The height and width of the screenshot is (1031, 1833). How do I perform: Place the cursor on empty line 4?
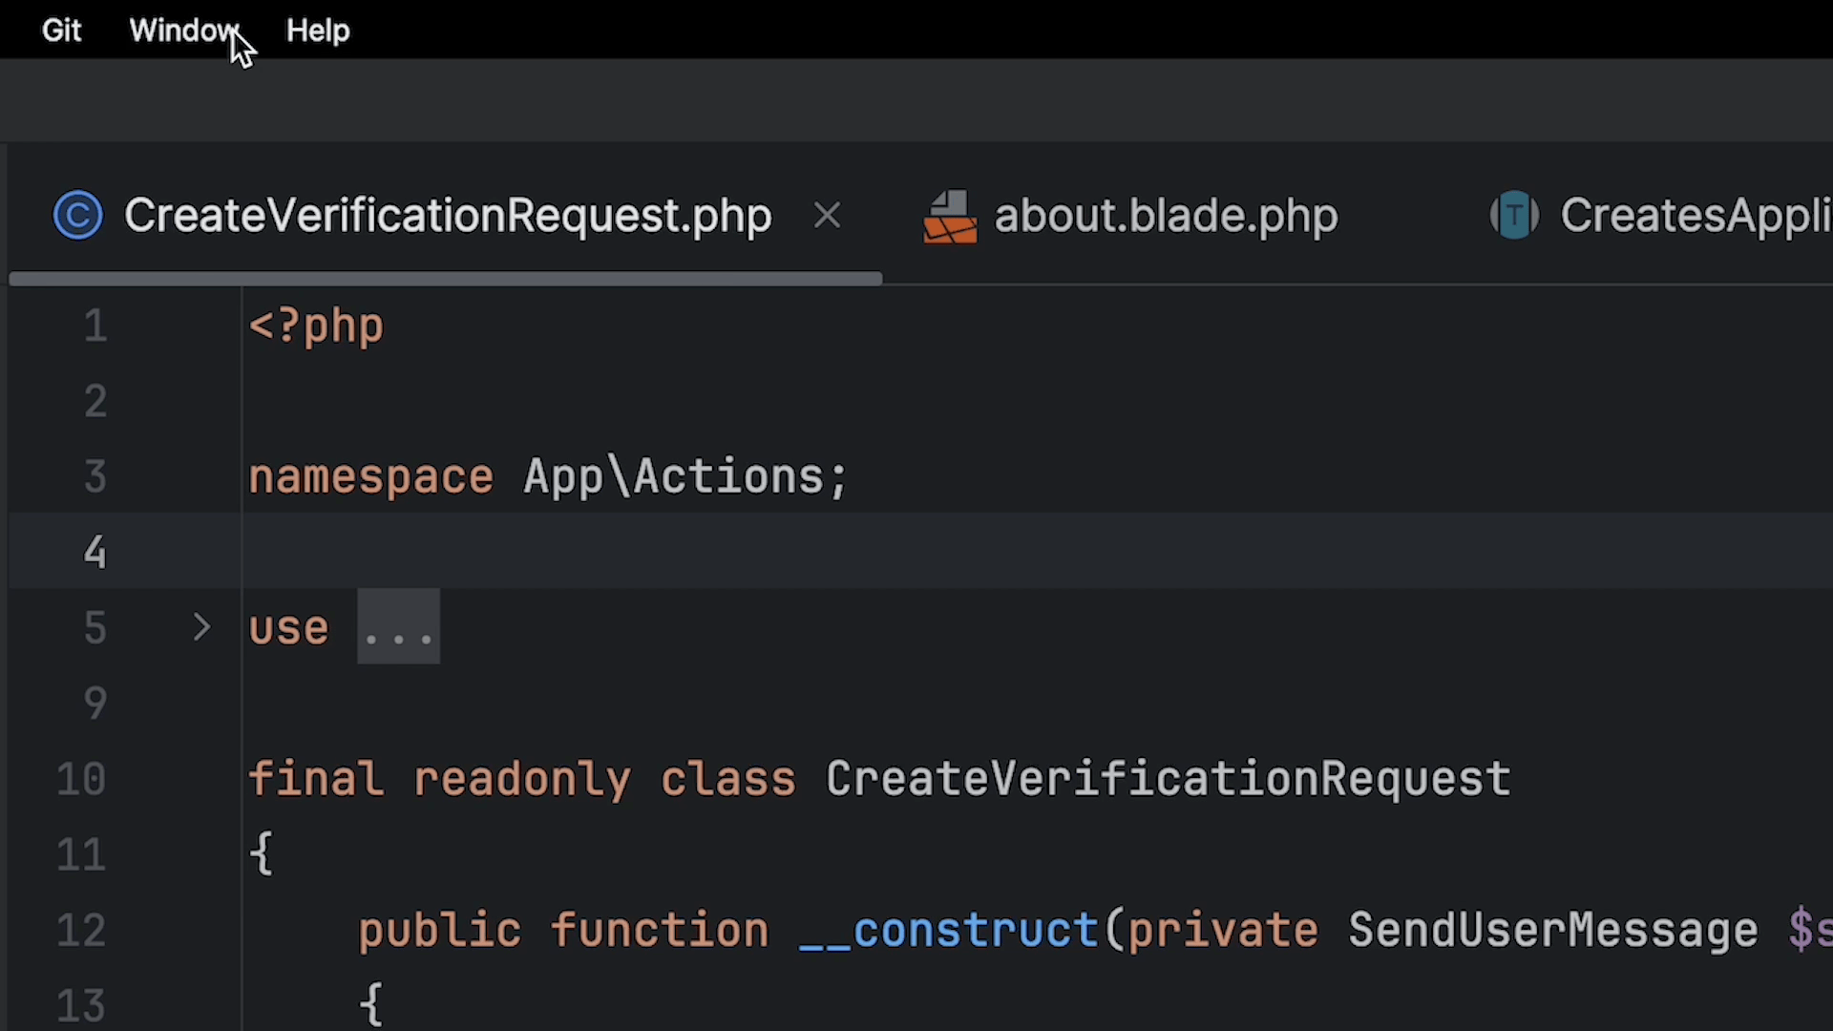668,551
